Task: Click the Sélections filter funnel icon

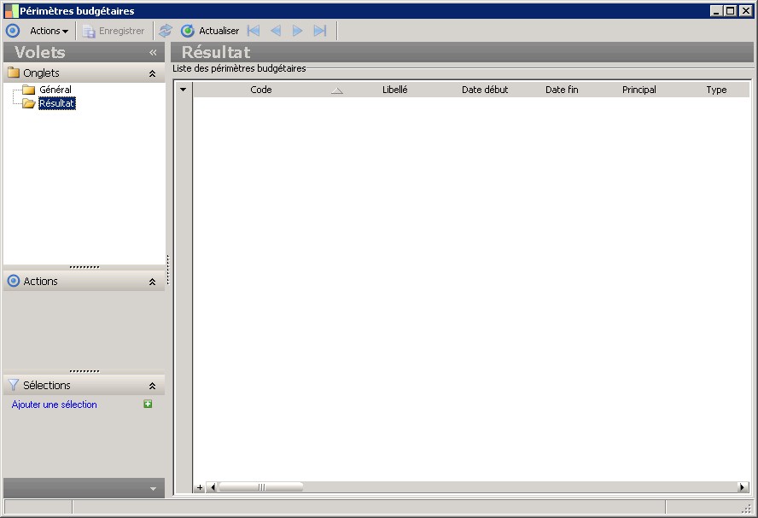Action: [x=14, y=385]
